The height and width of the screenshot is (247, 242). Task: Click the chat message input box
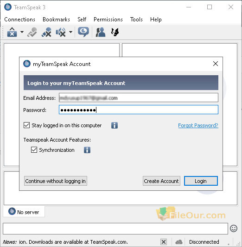pyautogui.click(x=115, y=228)
